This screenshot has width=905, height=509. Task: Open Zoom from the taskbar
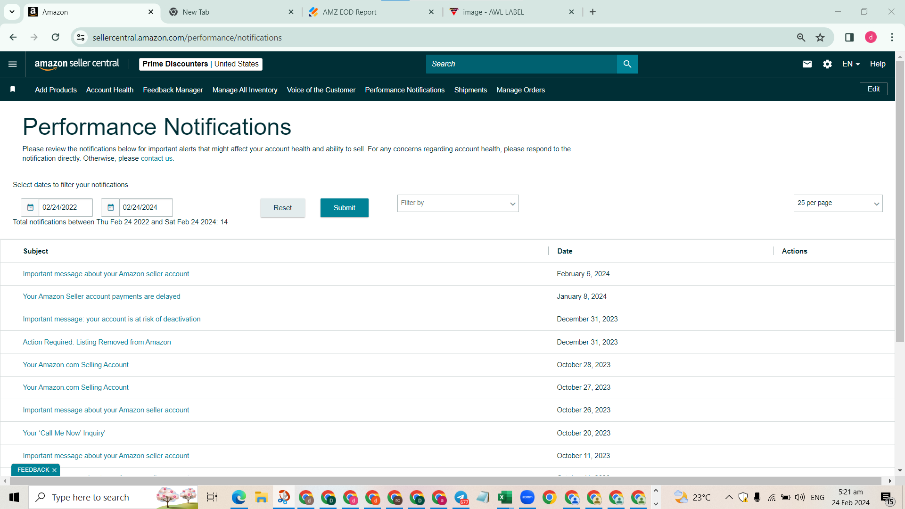tap(527, 497)
